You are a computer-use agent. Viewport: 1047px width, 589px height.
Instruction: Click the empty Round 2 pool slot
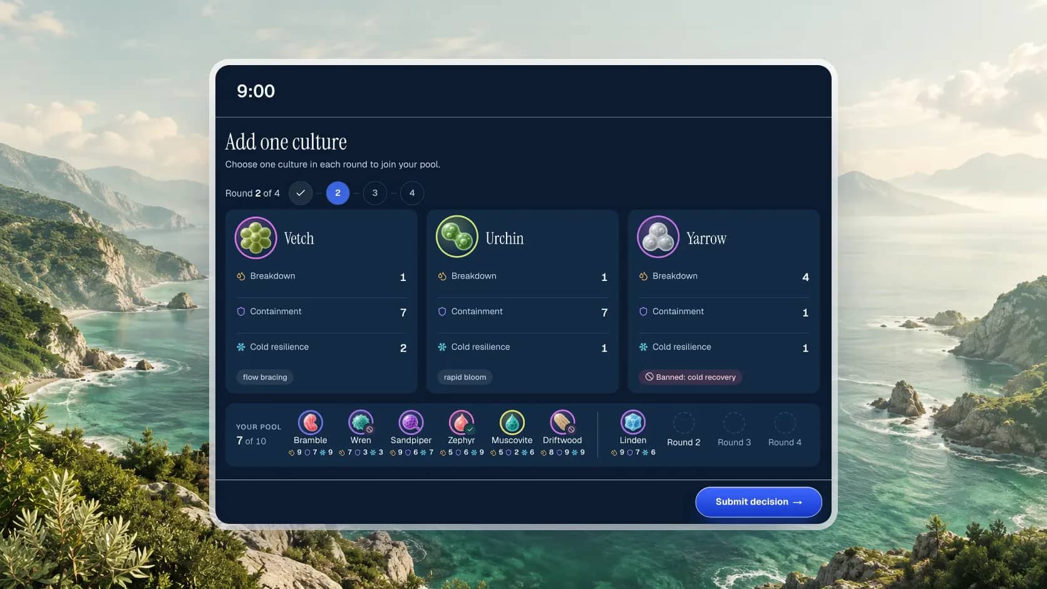684,423
